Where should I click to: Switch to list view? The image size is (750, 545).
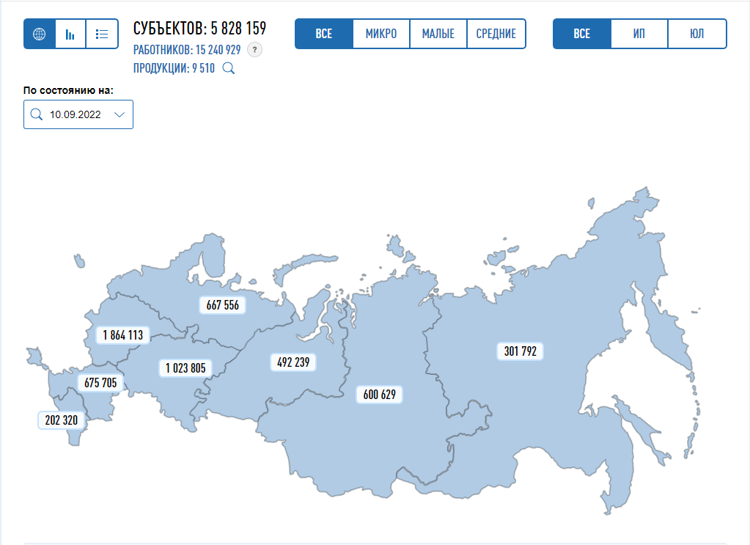click(x=102, y=34)
